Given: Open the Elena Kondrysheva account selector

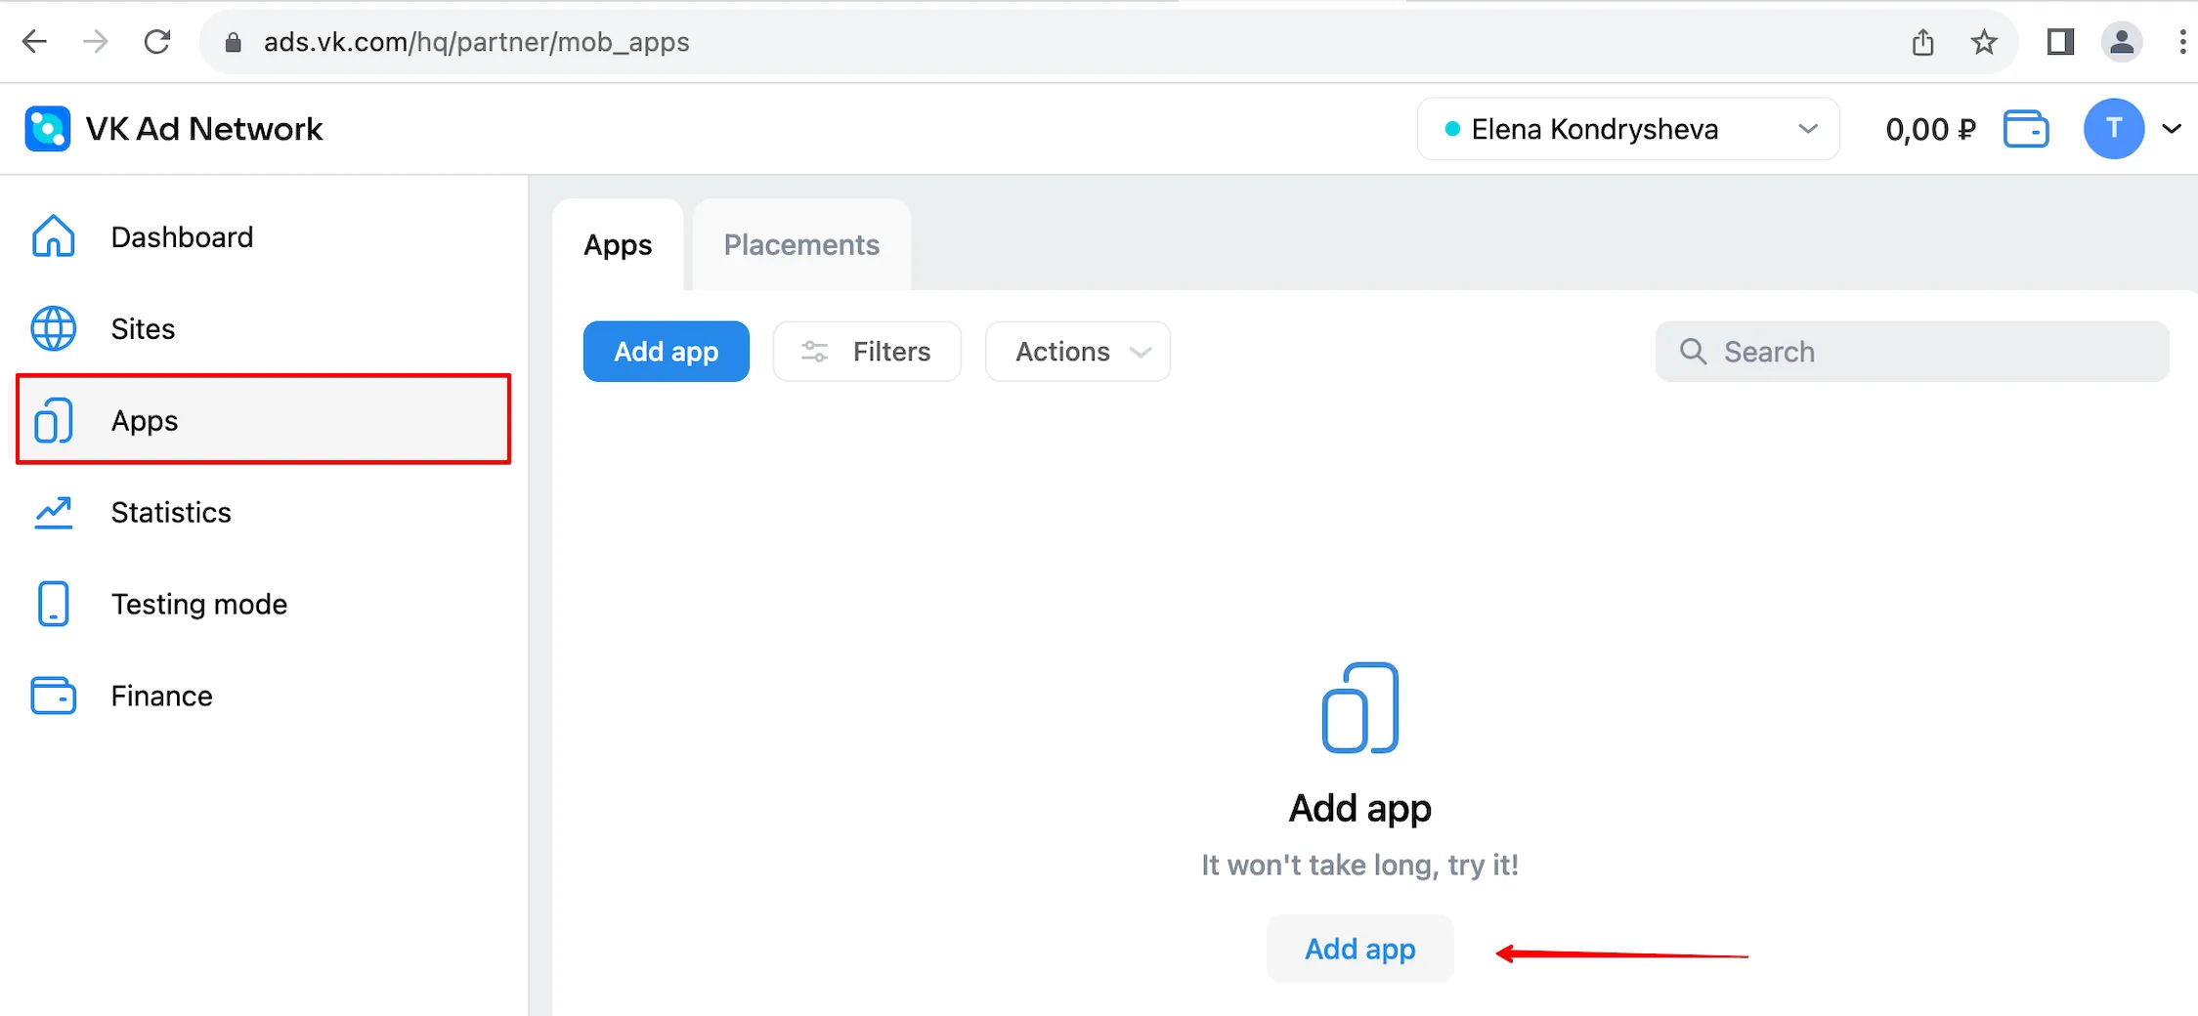Looking at the screenshot, I should tap(1626, 128).
